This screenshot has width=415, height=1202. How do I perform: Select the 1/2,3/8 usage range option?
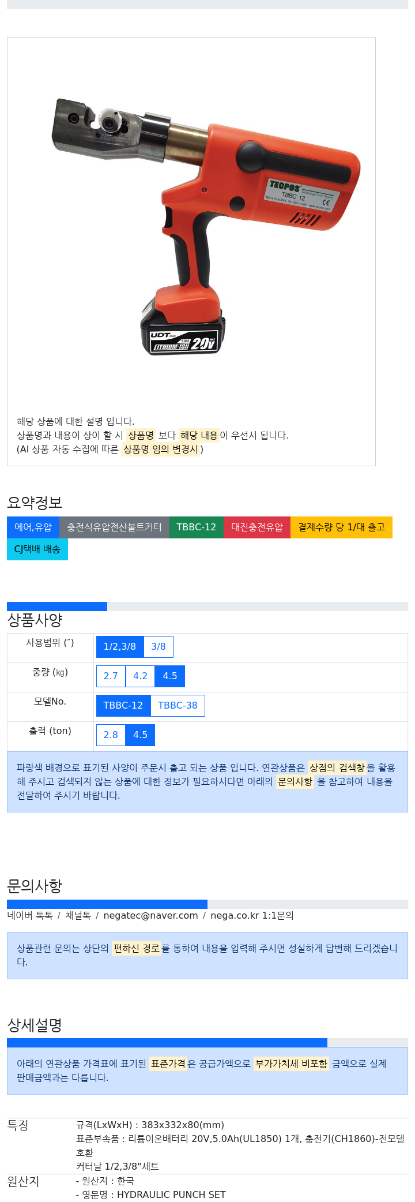(120, 647)
